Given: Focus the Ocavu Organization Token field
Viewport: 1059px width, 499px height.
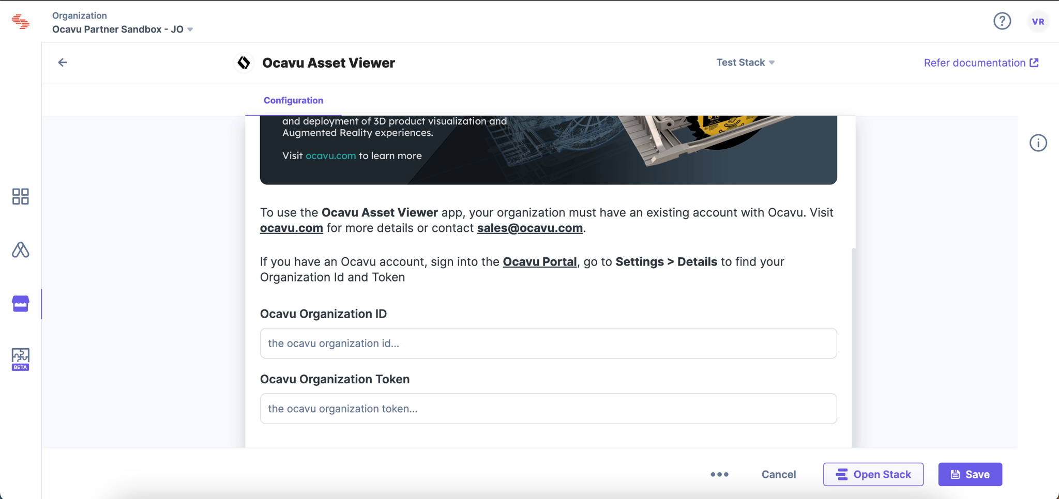Looking at the screenshot, I should pyautogui.click(x=548, y=409).
